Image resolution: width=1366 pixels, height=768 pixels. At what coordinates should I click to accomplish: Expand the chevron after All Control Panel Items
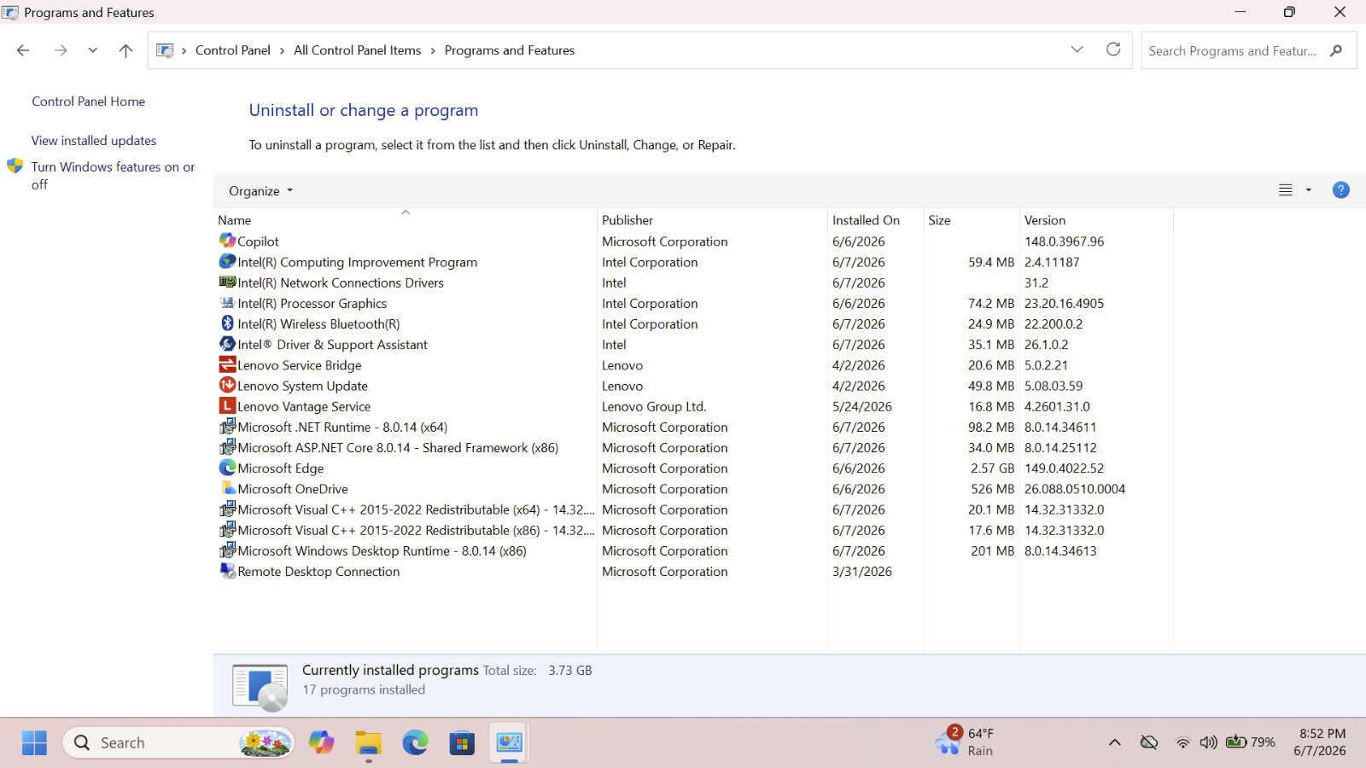(x=433, y=50)
